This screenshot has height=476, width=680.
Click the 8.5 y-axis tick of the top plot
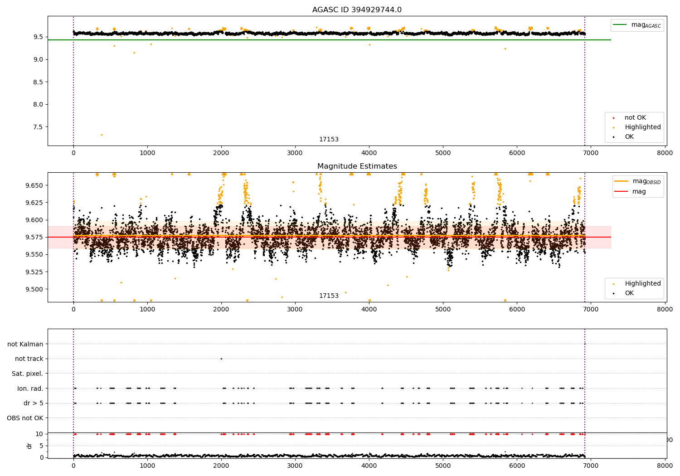pyautogui.click(x=38, y=82)
